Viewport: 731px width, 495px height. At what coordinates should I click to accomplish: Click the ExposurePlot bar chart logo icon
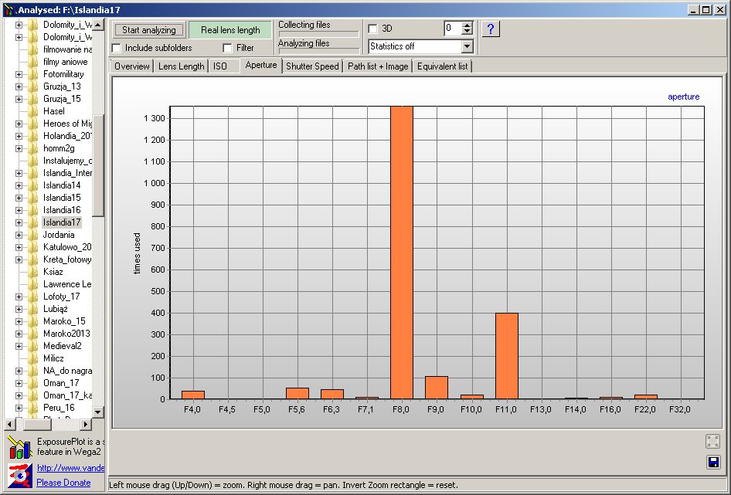(19, 447)
